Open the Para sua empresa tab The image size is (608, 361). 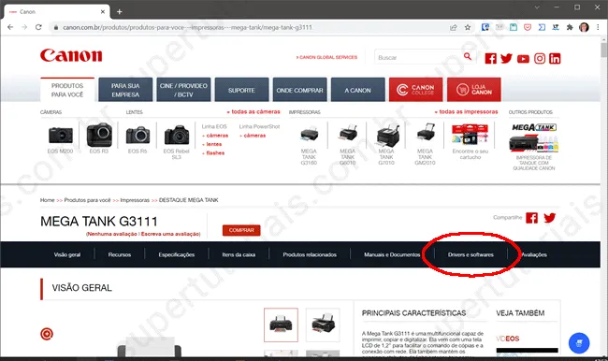tap(125, 90)
